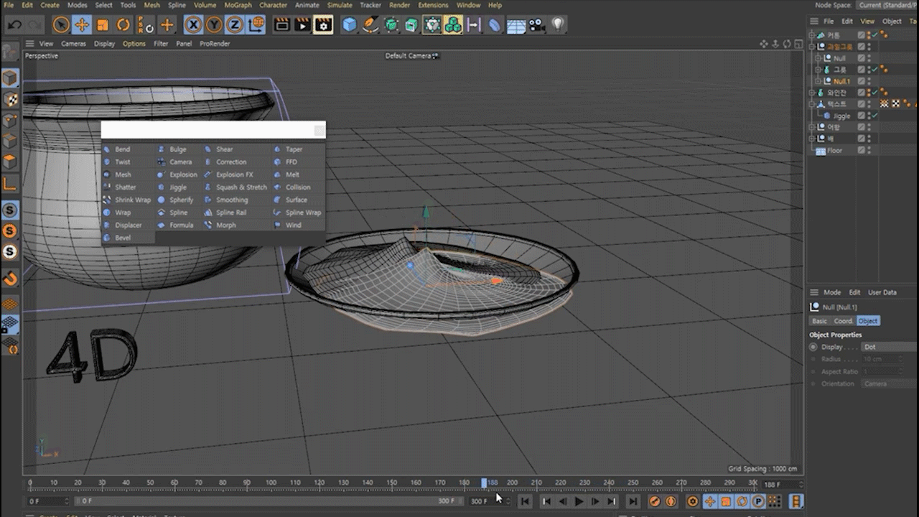The image size is (919, 517).
Task: Switch to the Coord. tab
Action: pyautogui.click(x=843, y=321)
